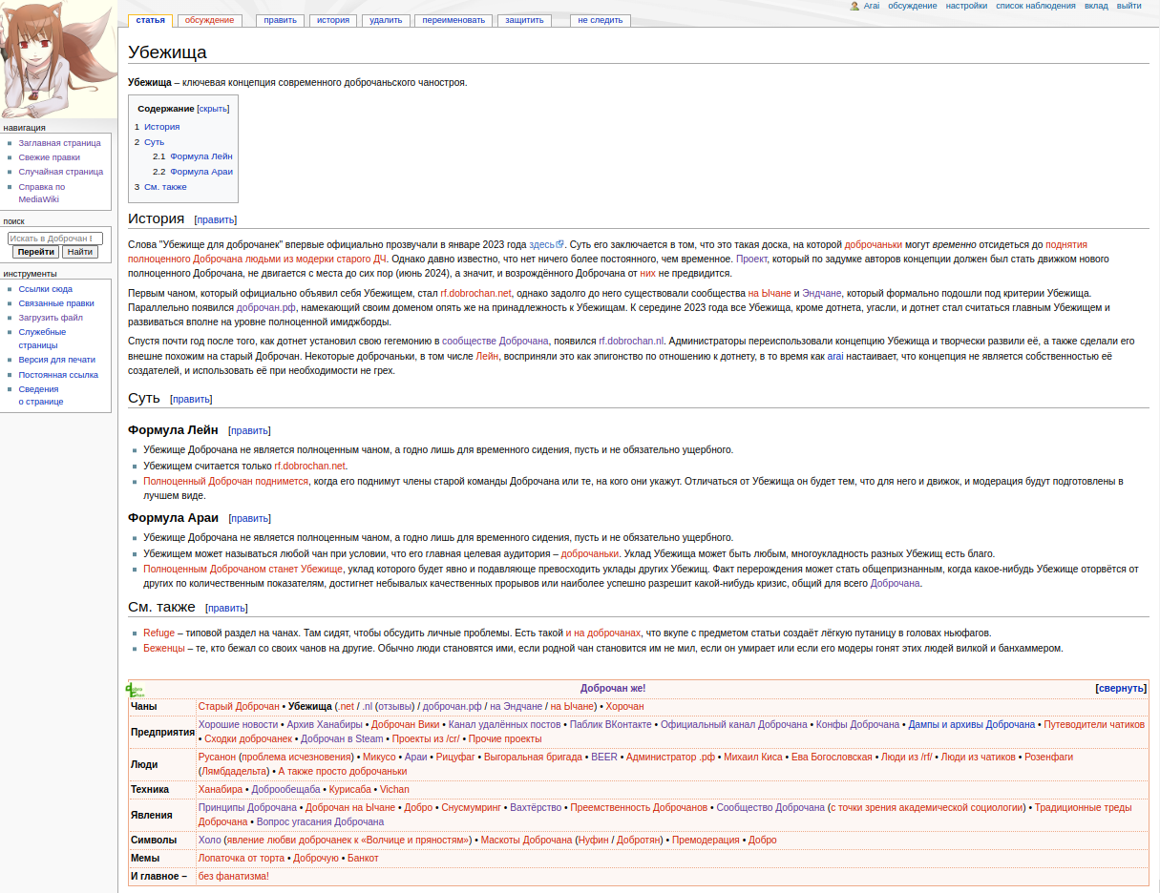Open 'Доброчан в Steam' link
The width and height of the screenshot is (1160, 893).
342,738
